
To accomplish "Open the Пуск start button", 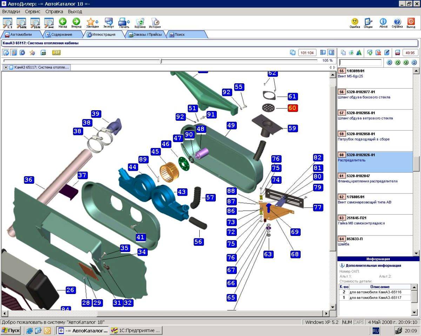I will click(x=11, y=330).
